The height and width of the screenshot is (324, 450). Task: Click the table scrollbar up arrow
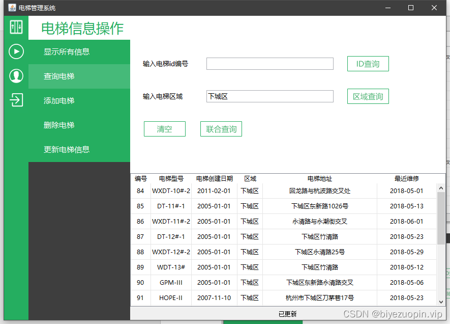tap(440, 187)
